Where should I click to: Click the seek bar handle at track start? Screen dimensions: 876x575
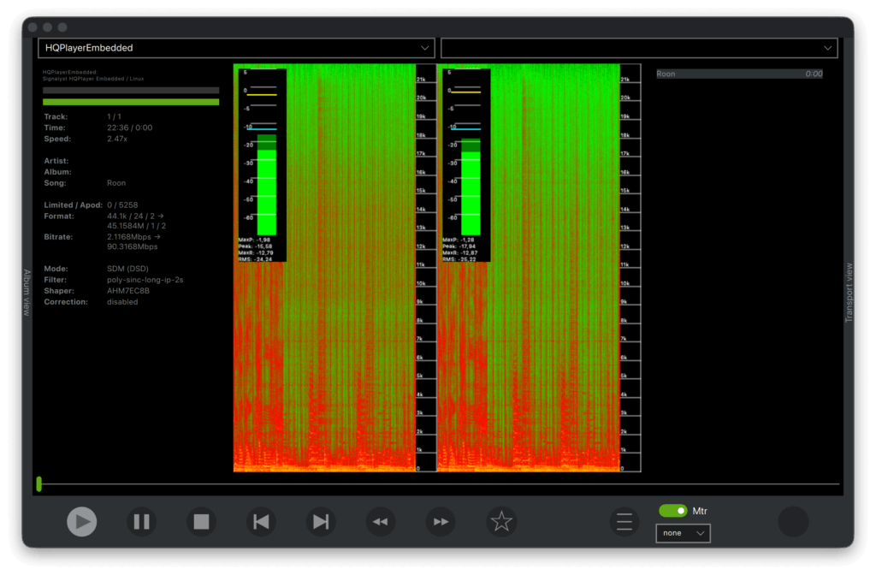(39, 483)
